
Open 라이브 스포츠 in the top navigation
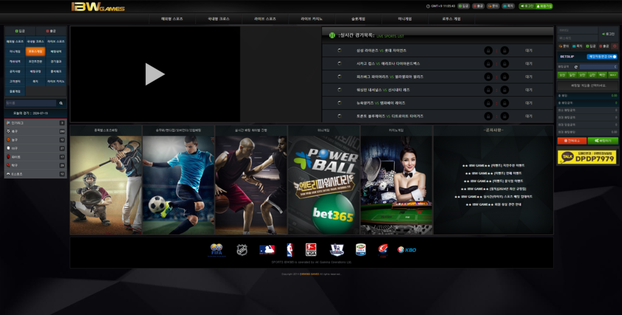click(x=262, y=19)
